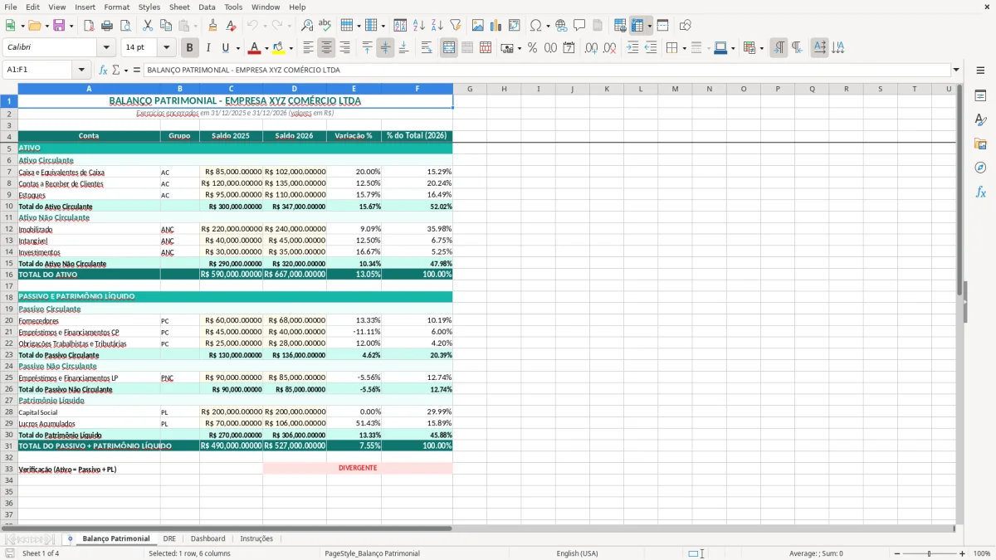The image size is (996, 560).
Task: Increase indent
Action: [x=632, y=48]
